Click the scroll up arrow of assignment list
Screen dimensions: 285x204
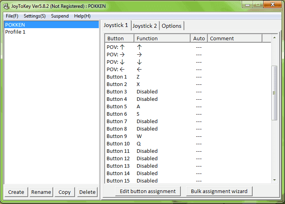(x=274, y=38)
